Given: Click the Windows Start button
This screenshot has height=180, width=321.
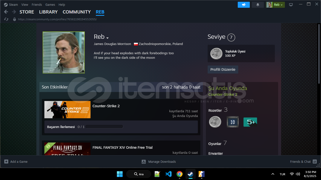Looking at the screenshot, I should point(120,174).
